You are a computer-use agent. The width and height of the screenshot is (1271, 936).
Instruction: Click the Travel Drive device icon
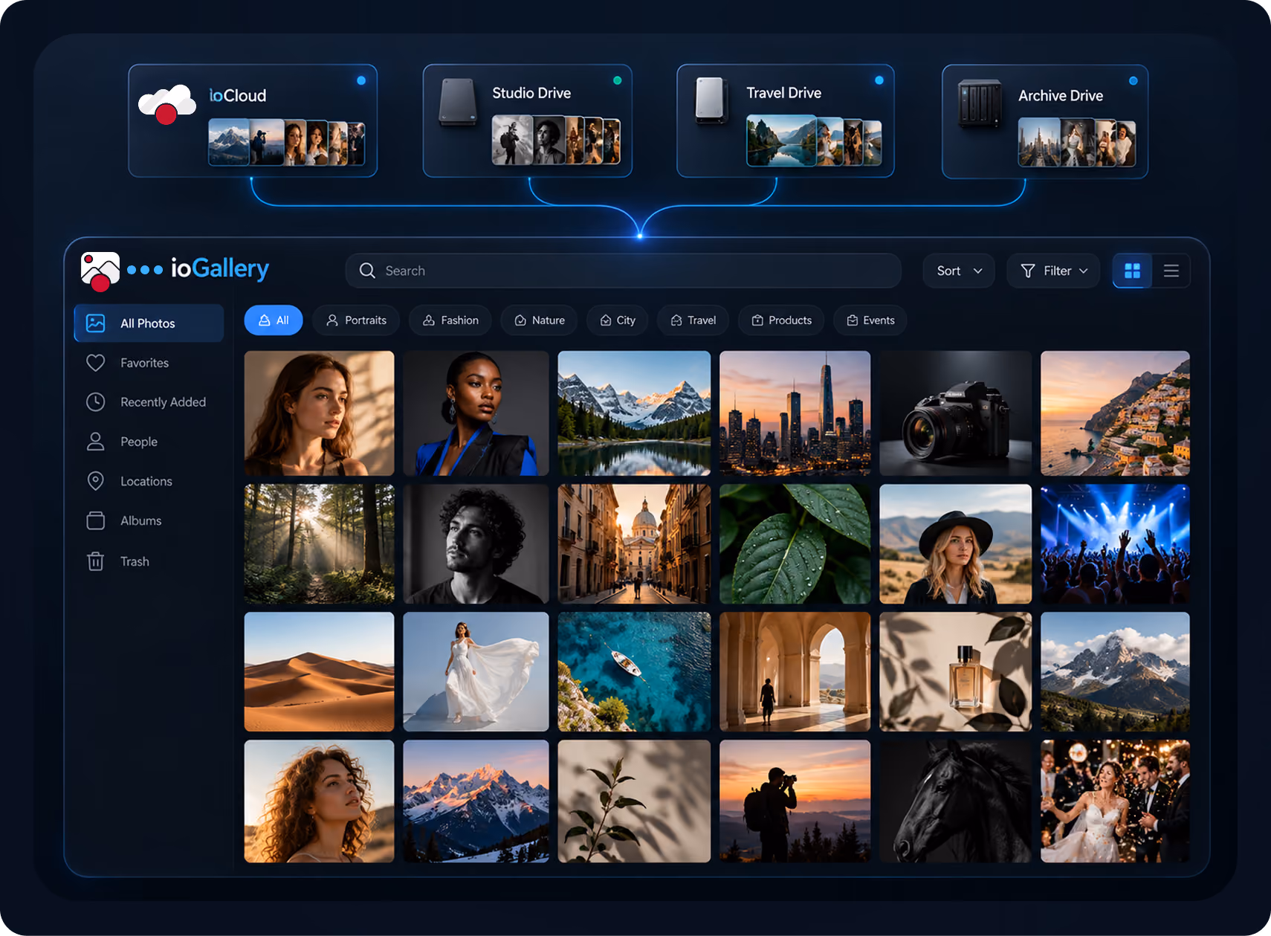711,100
